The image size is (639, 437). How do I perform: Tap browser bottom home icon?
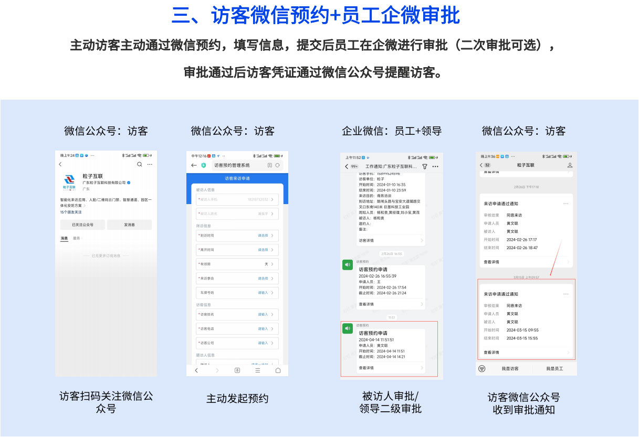pos(278,370)
